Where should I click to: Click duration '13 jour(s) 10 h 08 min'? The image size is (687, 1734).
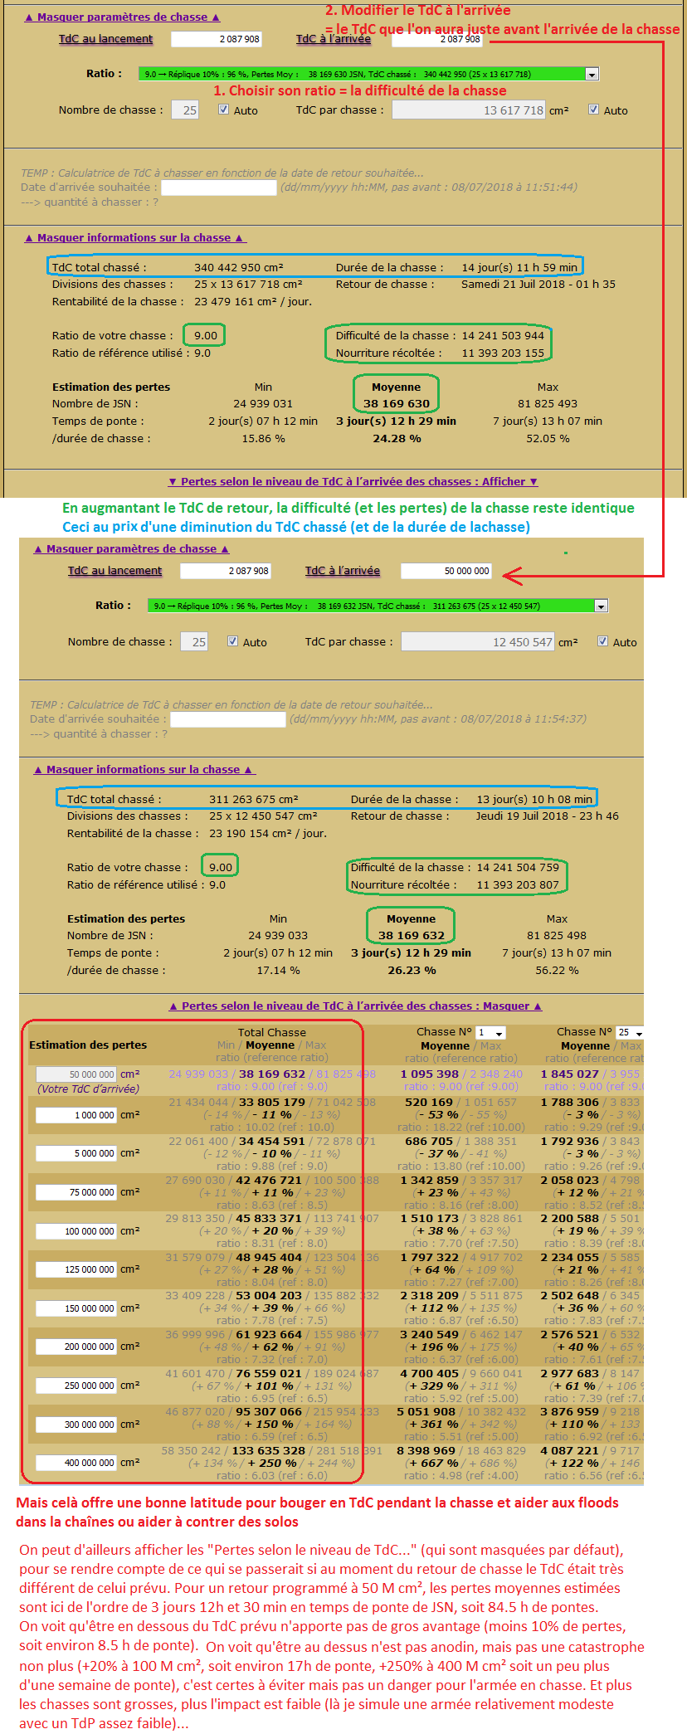tap(534, 799)
